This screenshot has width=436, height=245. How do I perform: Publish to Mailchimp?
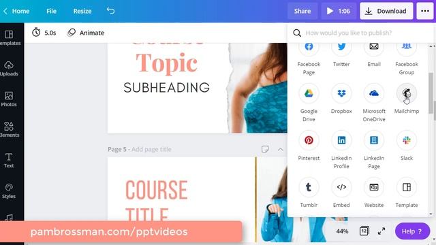(407, 99)
